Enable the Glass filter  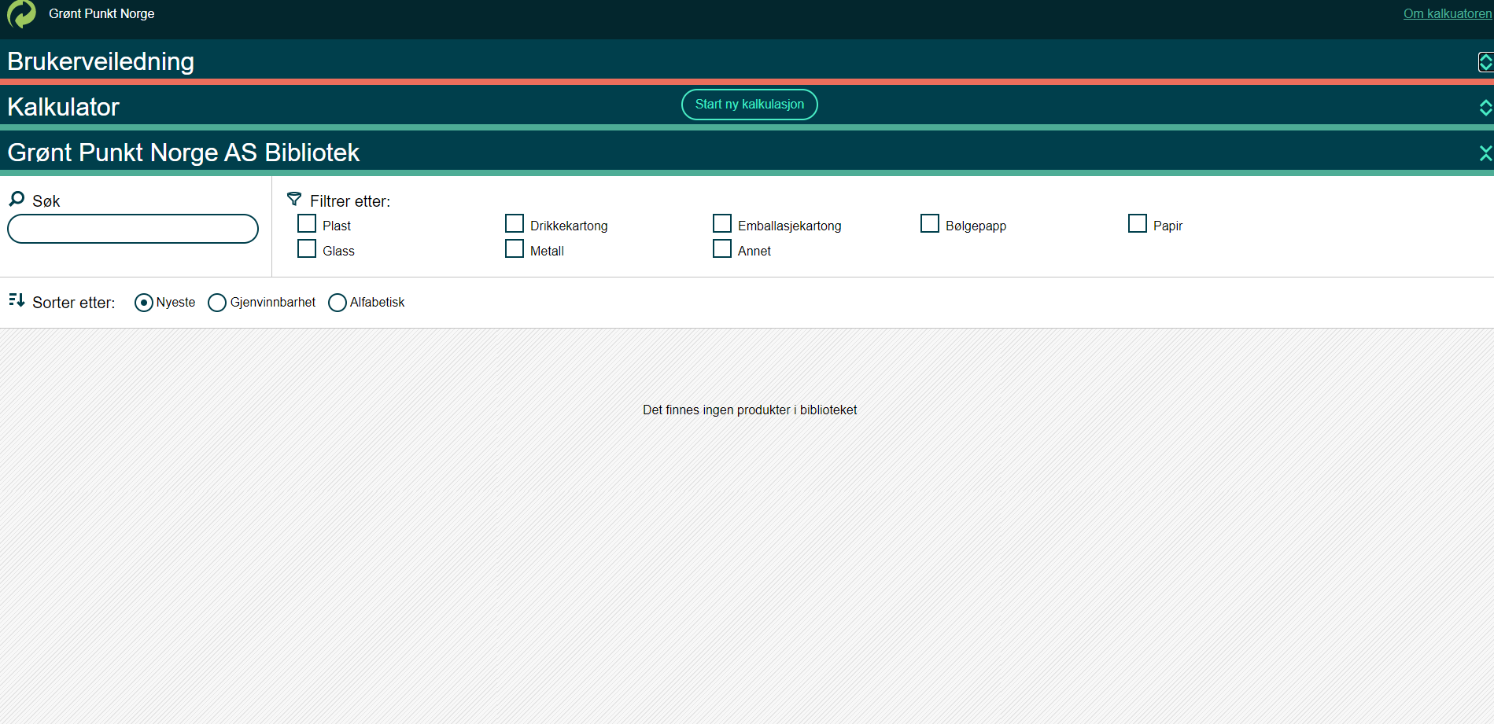click(307, 249)
